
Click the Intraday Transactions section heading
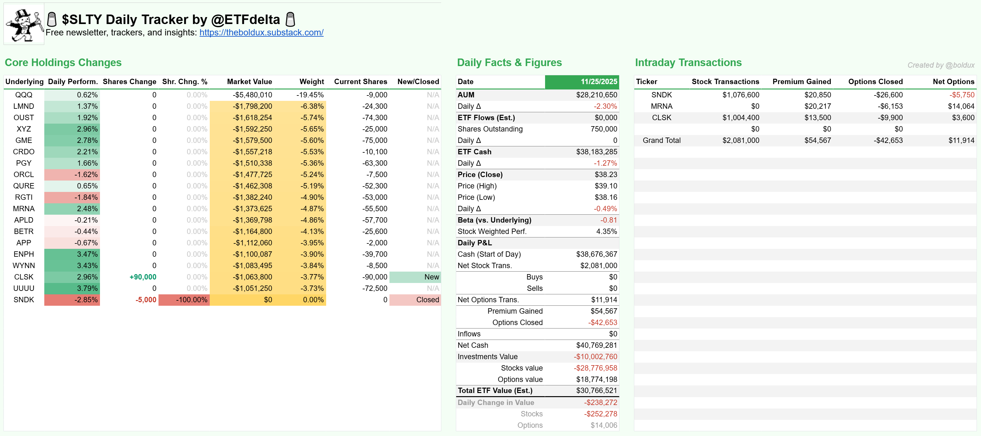click(x=688, y=62)
